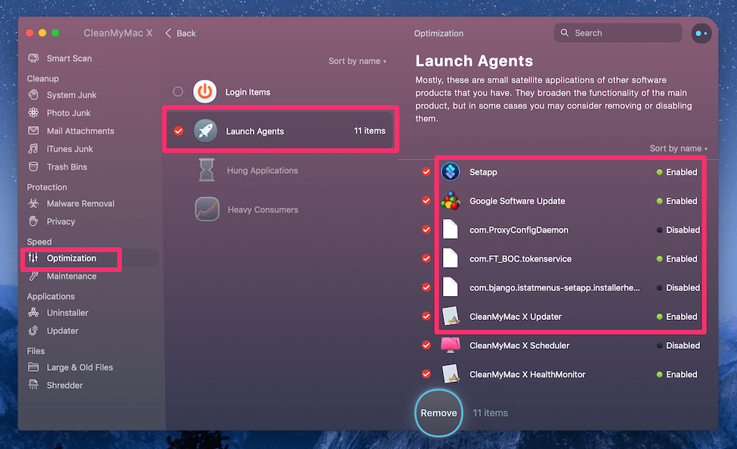Click the Login Items power icon
The image size is (737, 449).
click(205, 91)
